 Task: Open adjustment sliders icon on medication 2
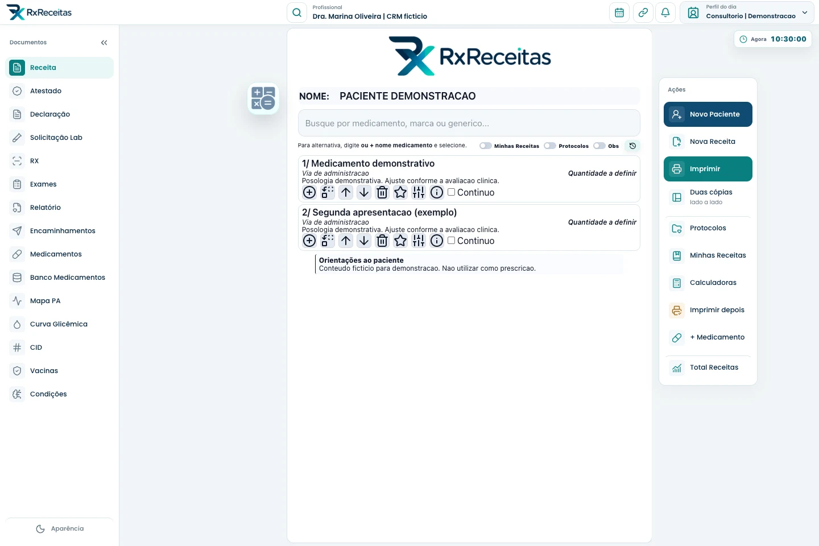point(419,241)
